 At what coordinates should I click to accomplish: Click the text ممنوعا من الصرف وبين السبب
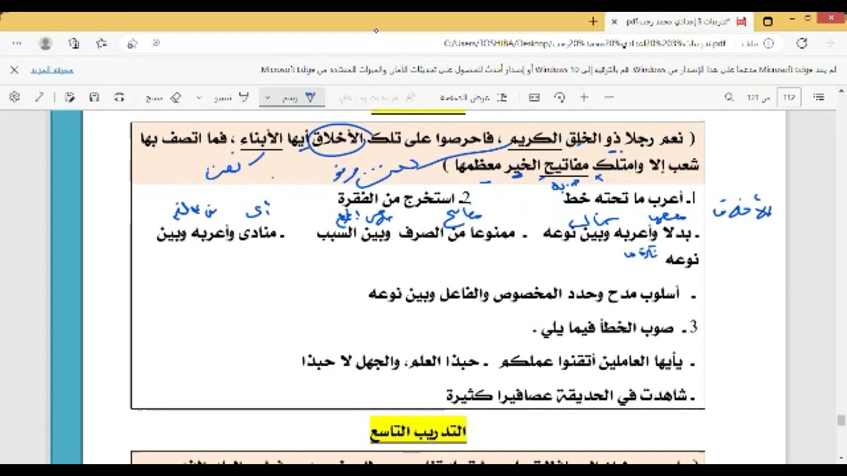pyautogui.click(x=422, y=233)
